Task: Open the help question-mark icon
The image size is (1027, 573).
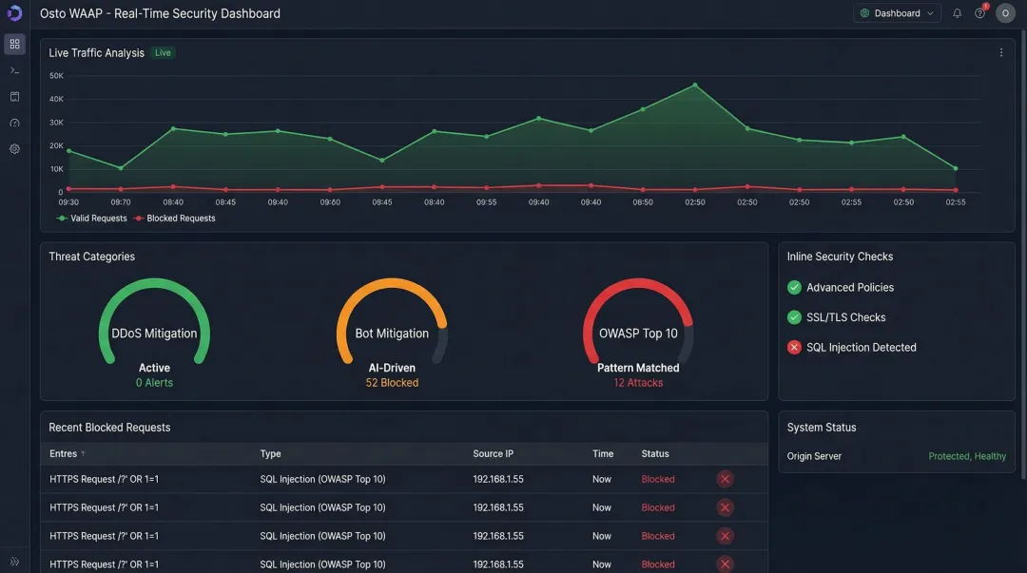Action: coord(979,12)
